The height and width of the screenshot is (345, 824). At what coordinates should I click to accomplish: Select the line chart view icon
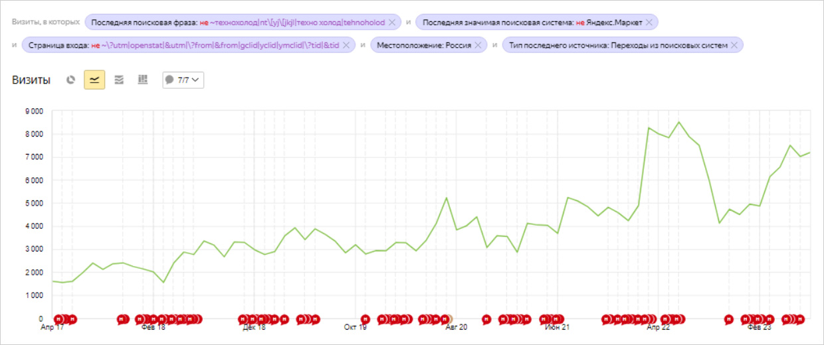point(94,80)
